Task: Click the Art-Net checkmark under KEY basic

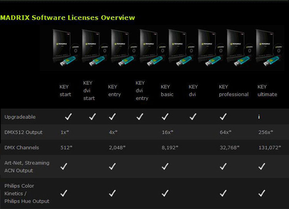Action: (165, 166)
